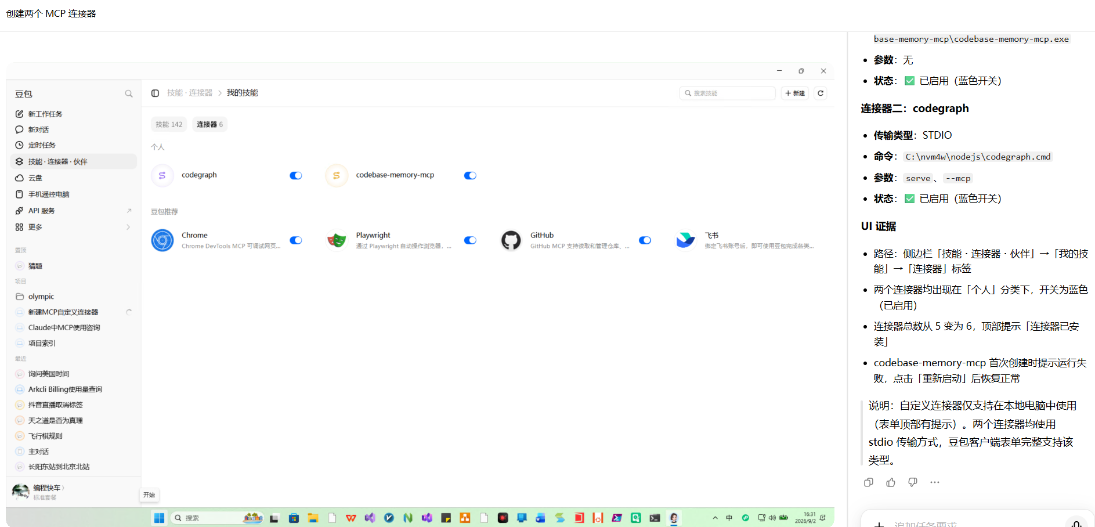1095x527 pixels.
Task: Open recent chat 长阳东站到北京北站
Action: pos(74,467)
